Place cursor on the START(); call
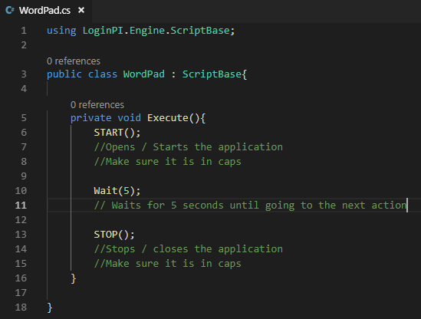This screenshot has height=319, width=421. click(x=117, y=133)
